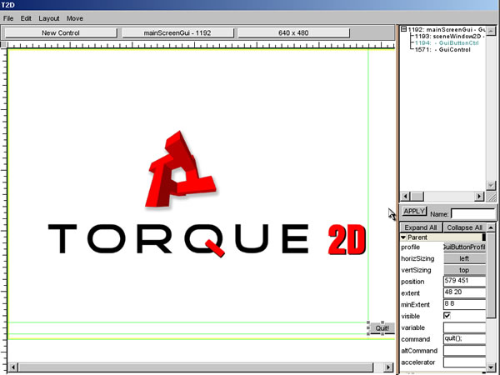Screen dimensions: 500x375
Task: Click the New Control button
Action: pyautogui.click(x=61, y=32)
